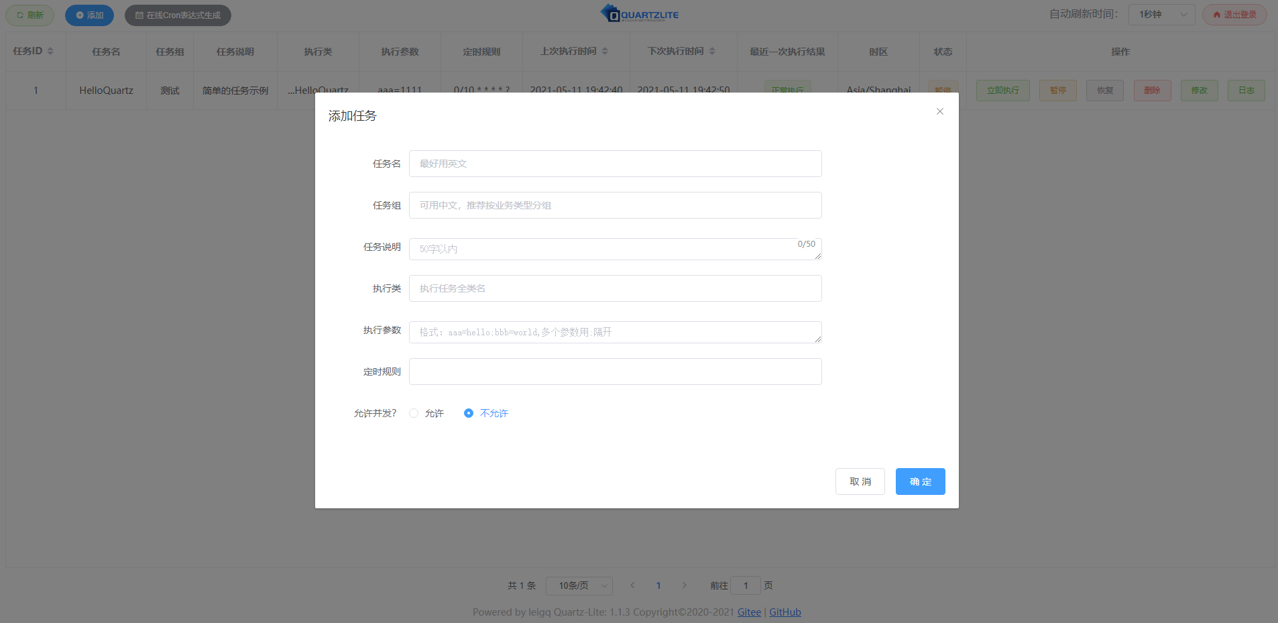Open the Gitee link in footer
Viewport: 1278px width, 623px height.
(749, 612)
